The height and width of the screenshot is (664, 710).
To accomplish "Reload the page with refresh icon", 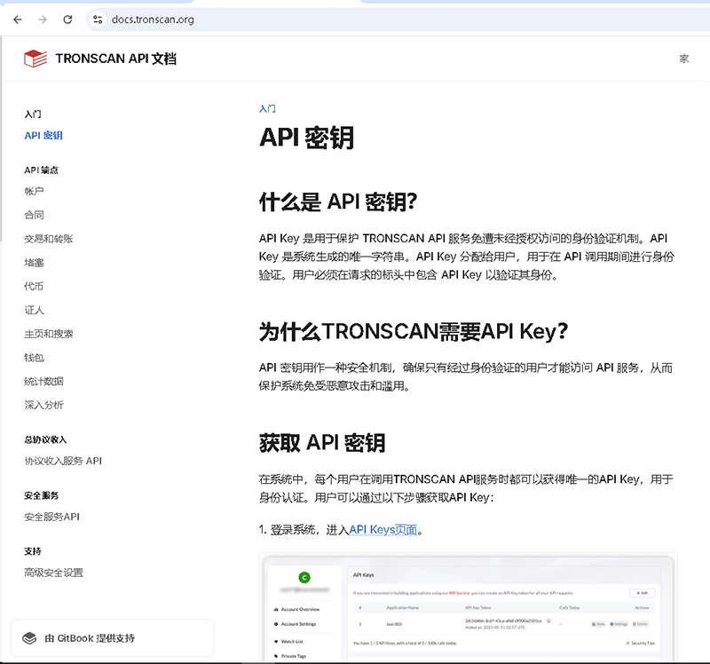I will 68,19.
